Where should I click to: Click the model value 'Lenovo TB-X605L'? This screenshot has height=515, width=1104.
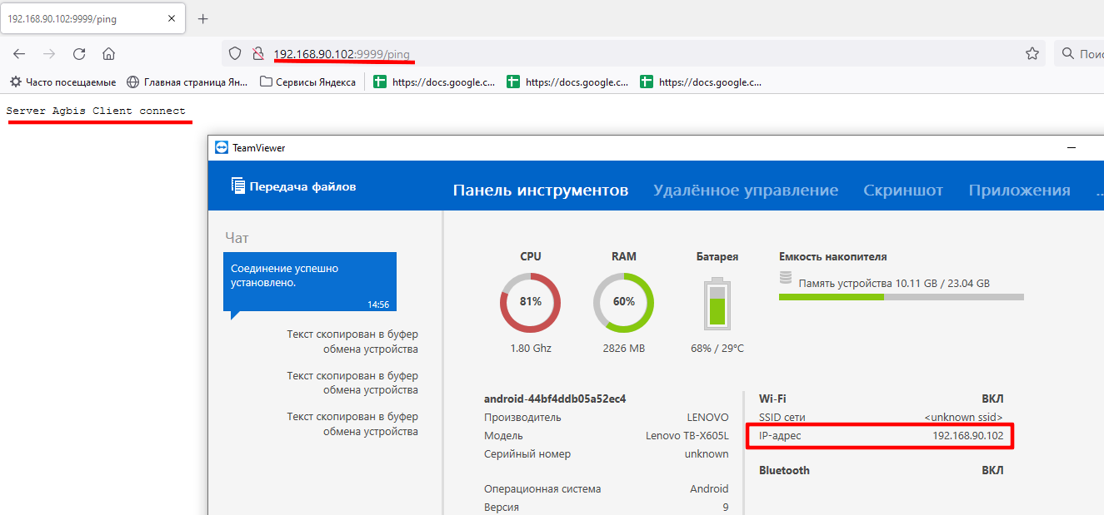tap(687, 436)
